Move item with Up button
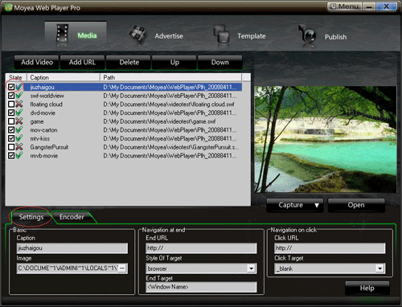The width and height of the screenshot is (402, 307). (x=174, y=63)
